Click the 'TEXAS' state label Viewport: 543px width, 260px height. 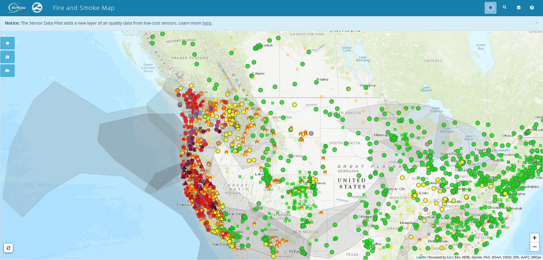(352, 255)
